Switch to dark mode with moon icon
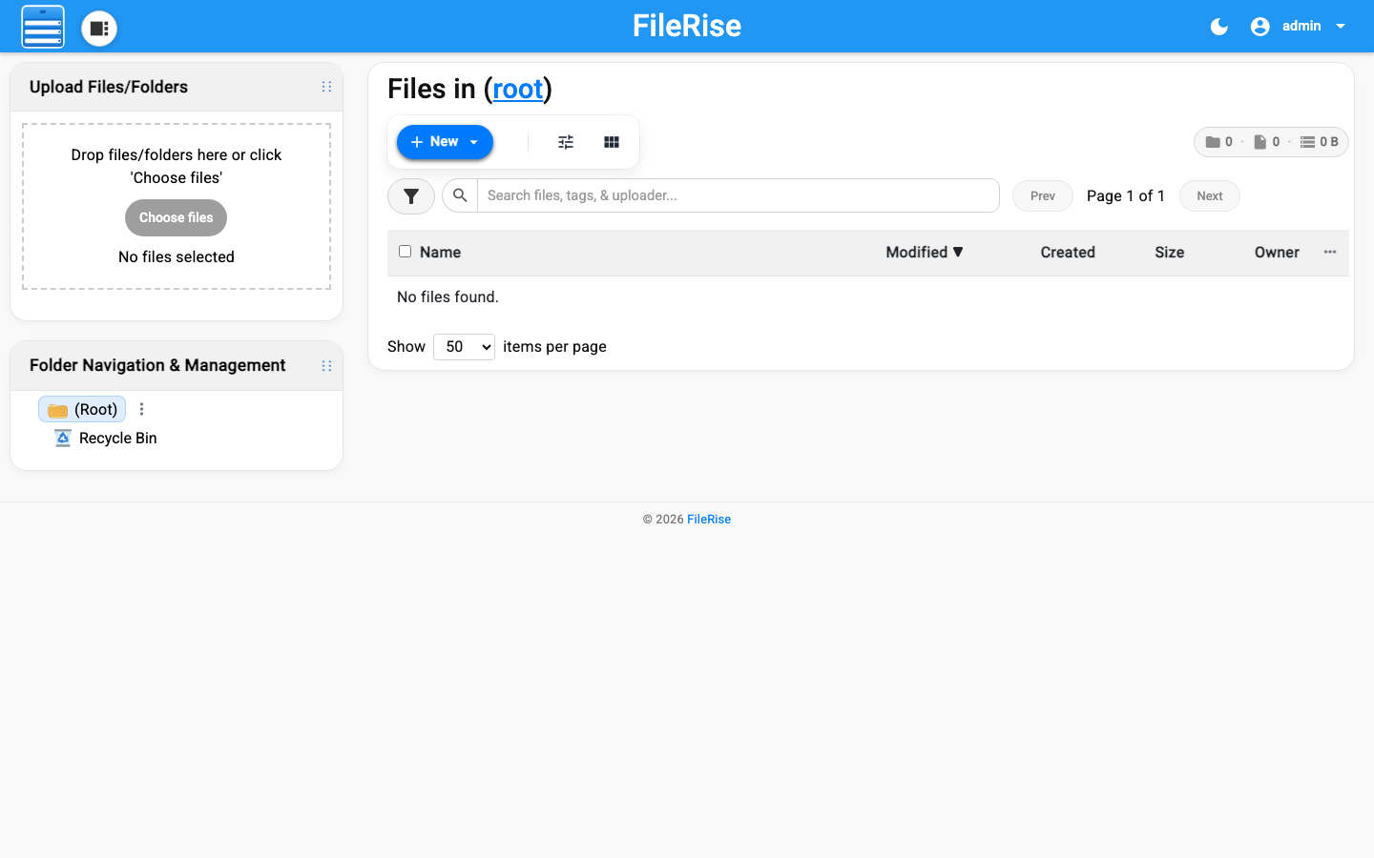 click(x=1218, y=27)
